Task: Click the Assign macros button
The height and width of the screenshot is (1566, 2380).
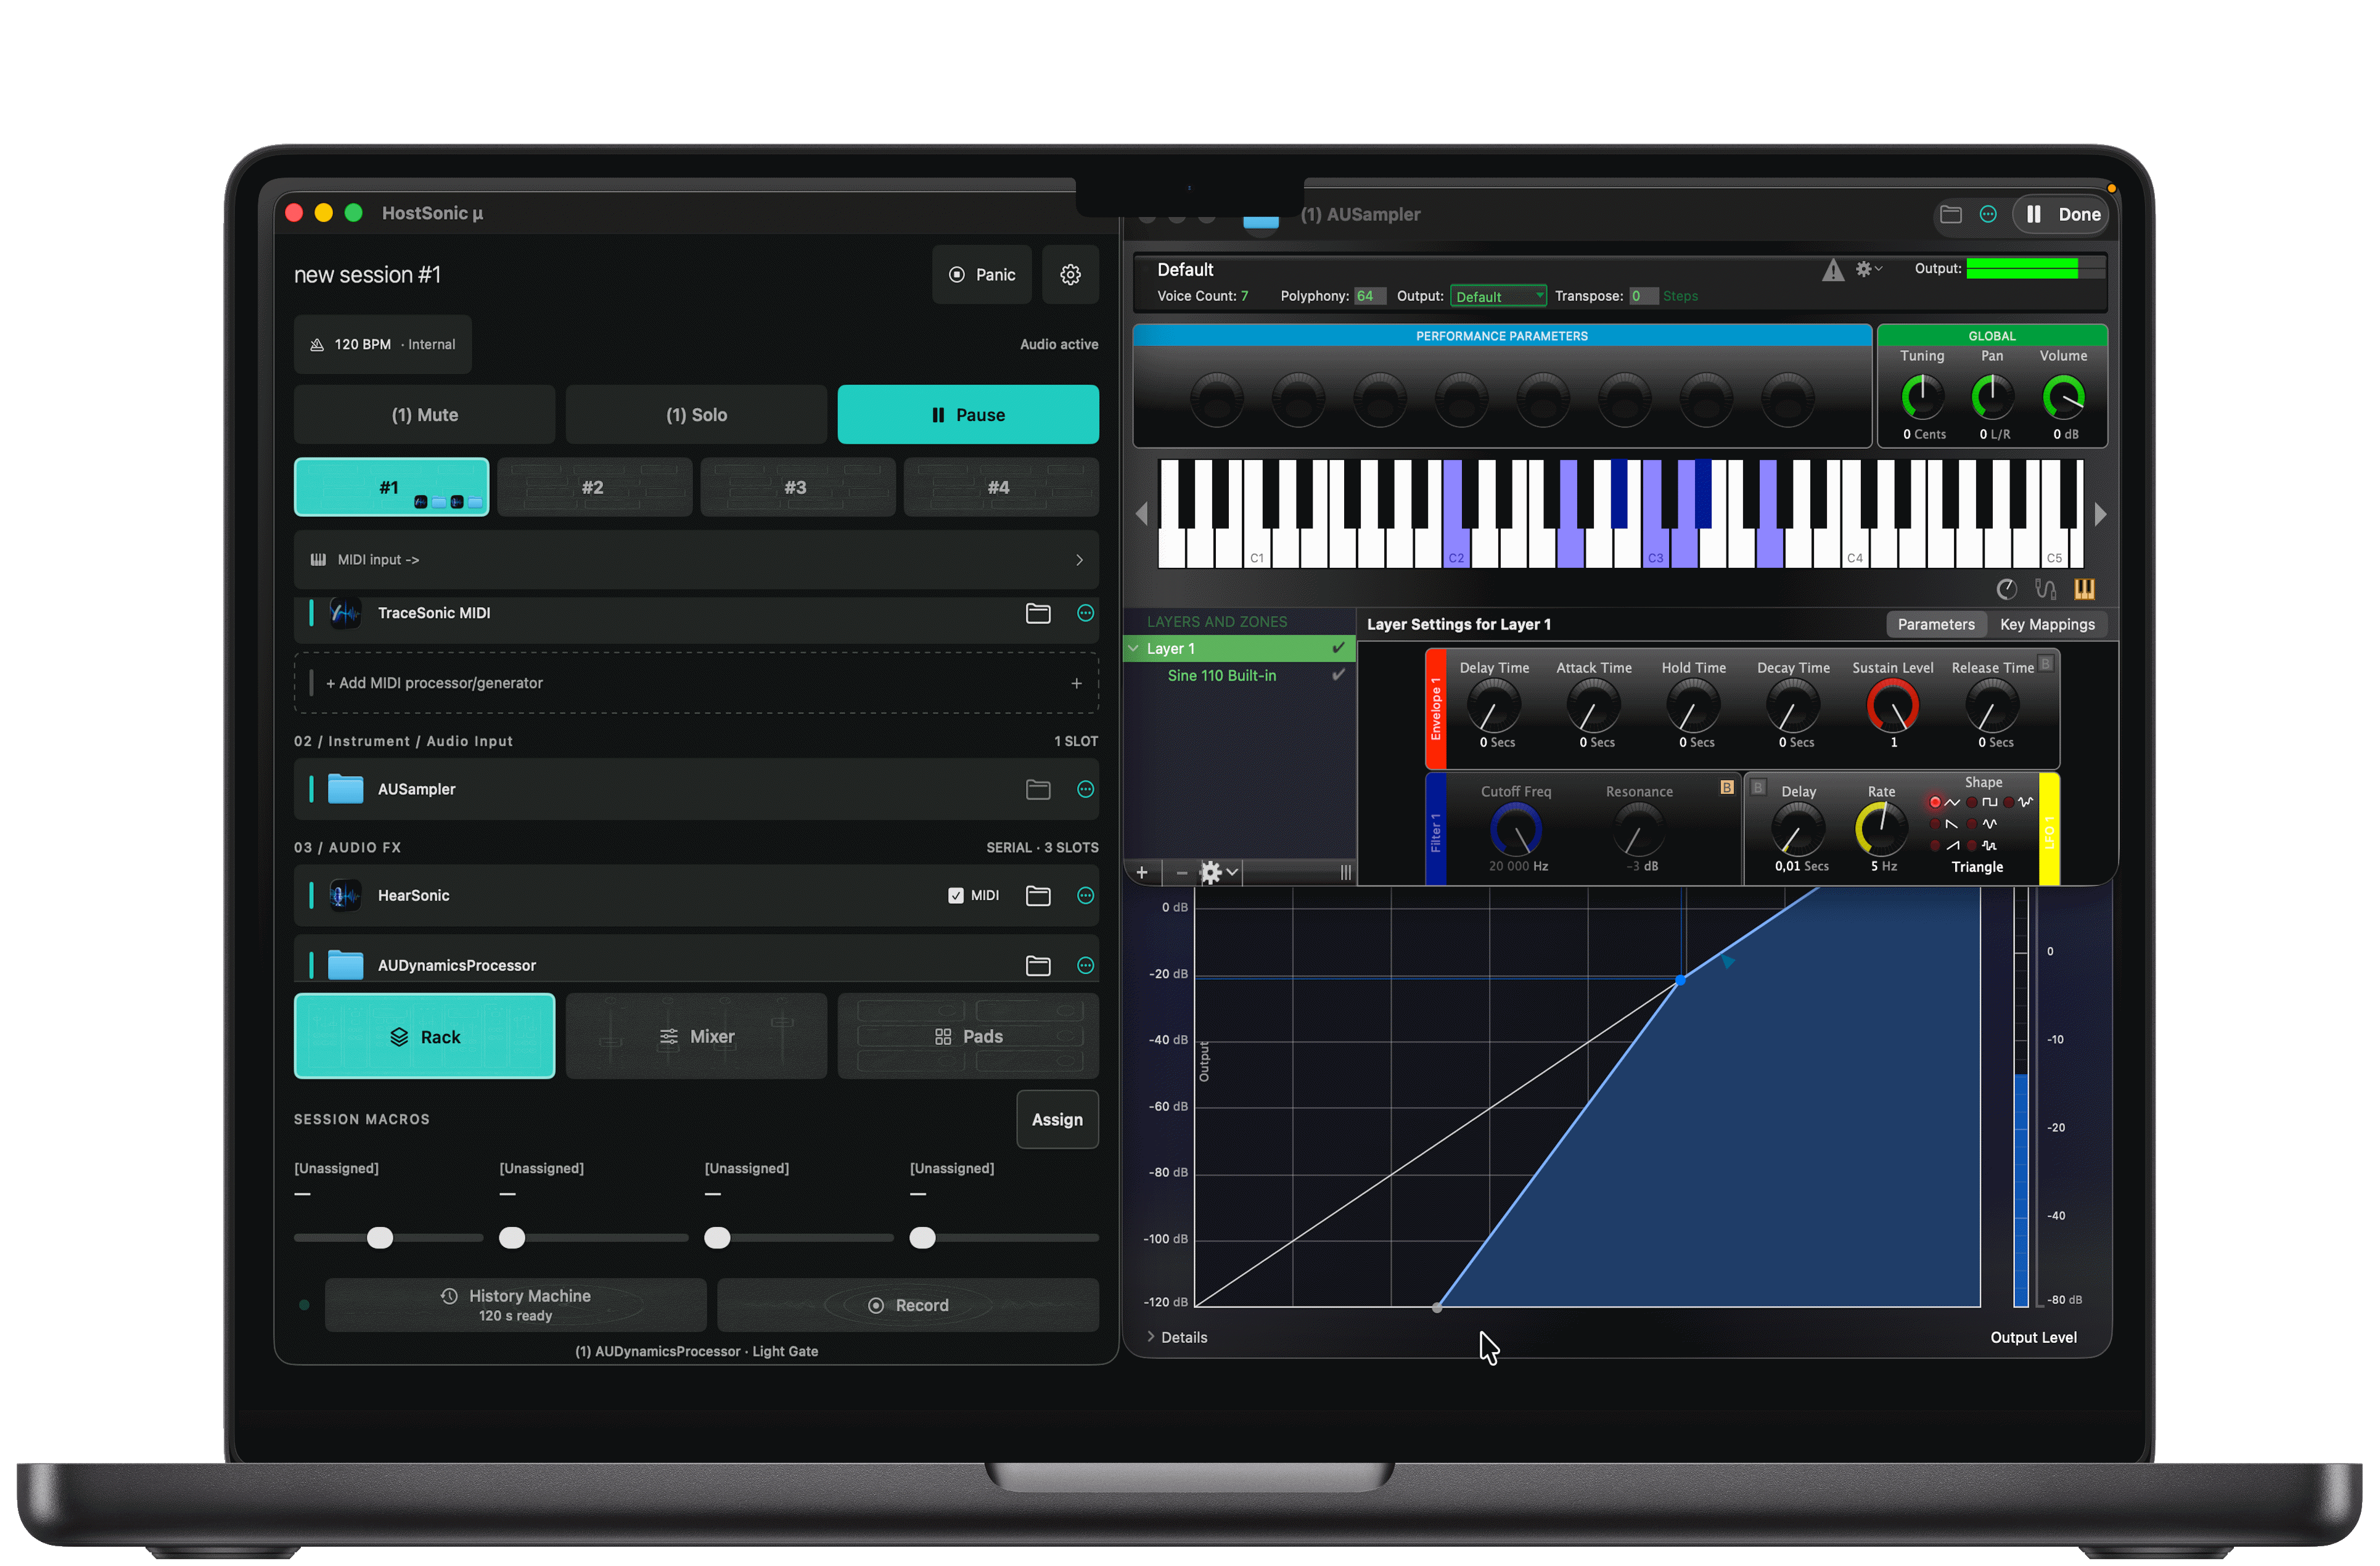Action: coord(1057,1119)
